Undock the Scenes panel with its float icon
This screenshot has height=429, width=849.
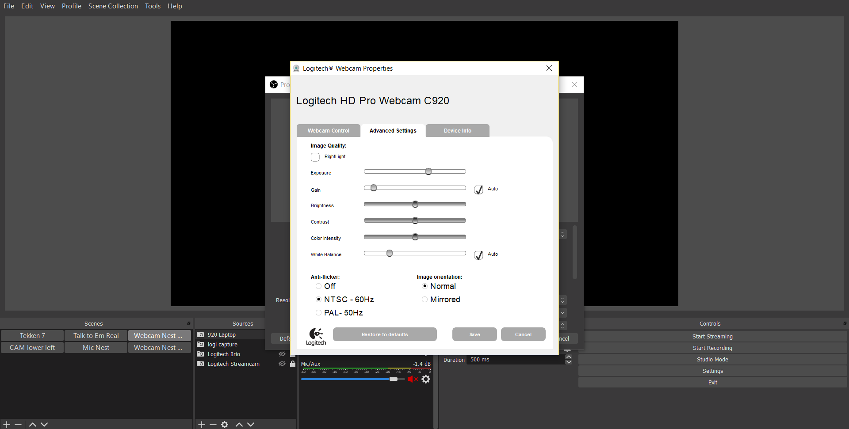click(189, 323)
